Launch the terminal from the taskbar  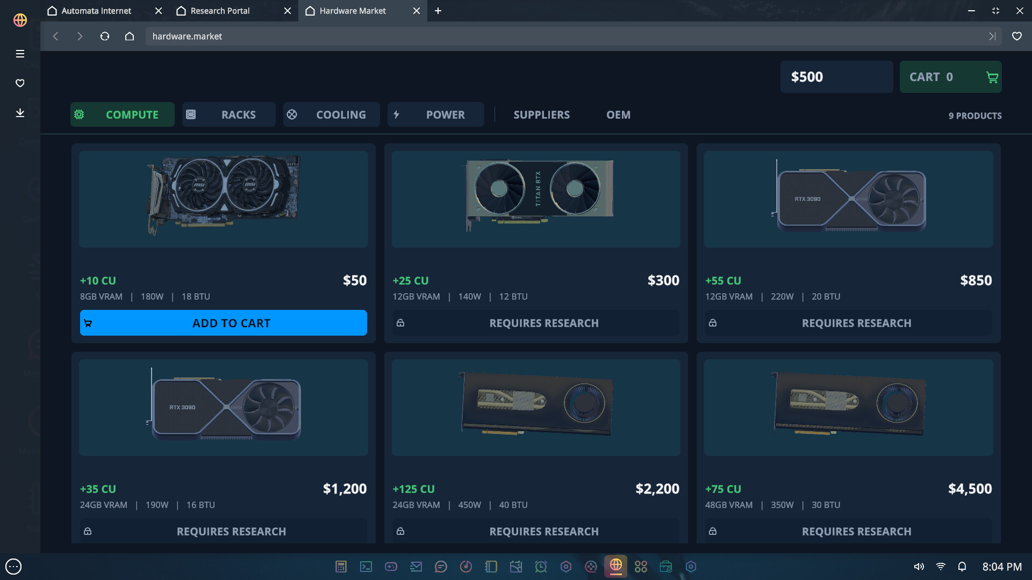pyautogui.click(x=366, y=567)
